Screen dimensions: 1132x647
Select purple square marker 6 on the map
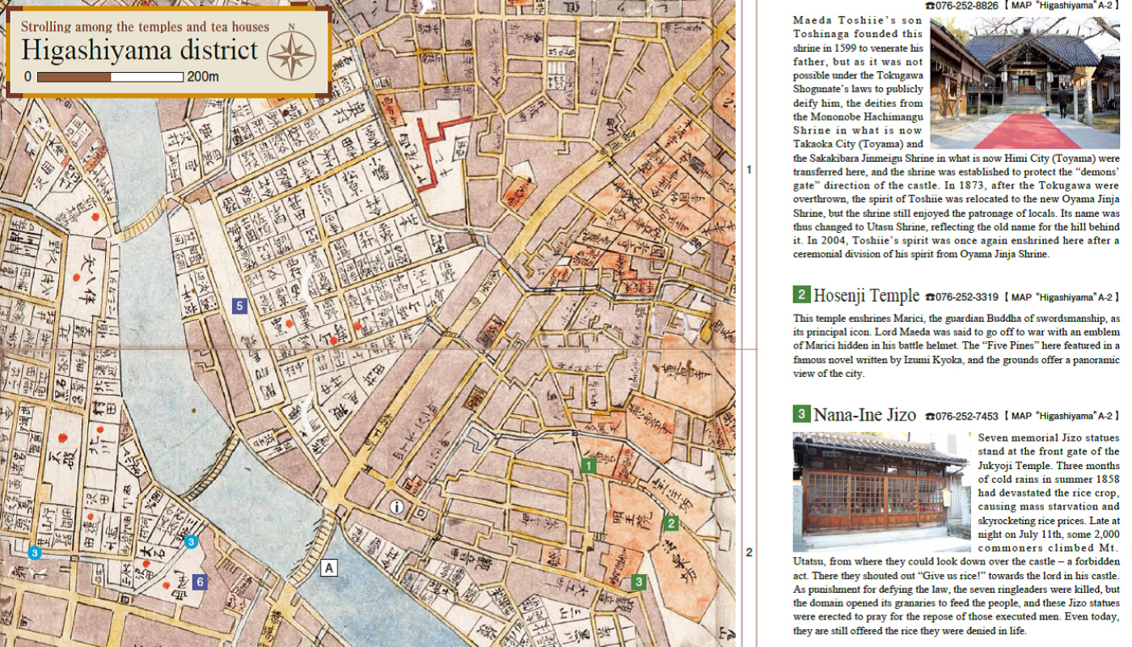click(x=200, y=581)
